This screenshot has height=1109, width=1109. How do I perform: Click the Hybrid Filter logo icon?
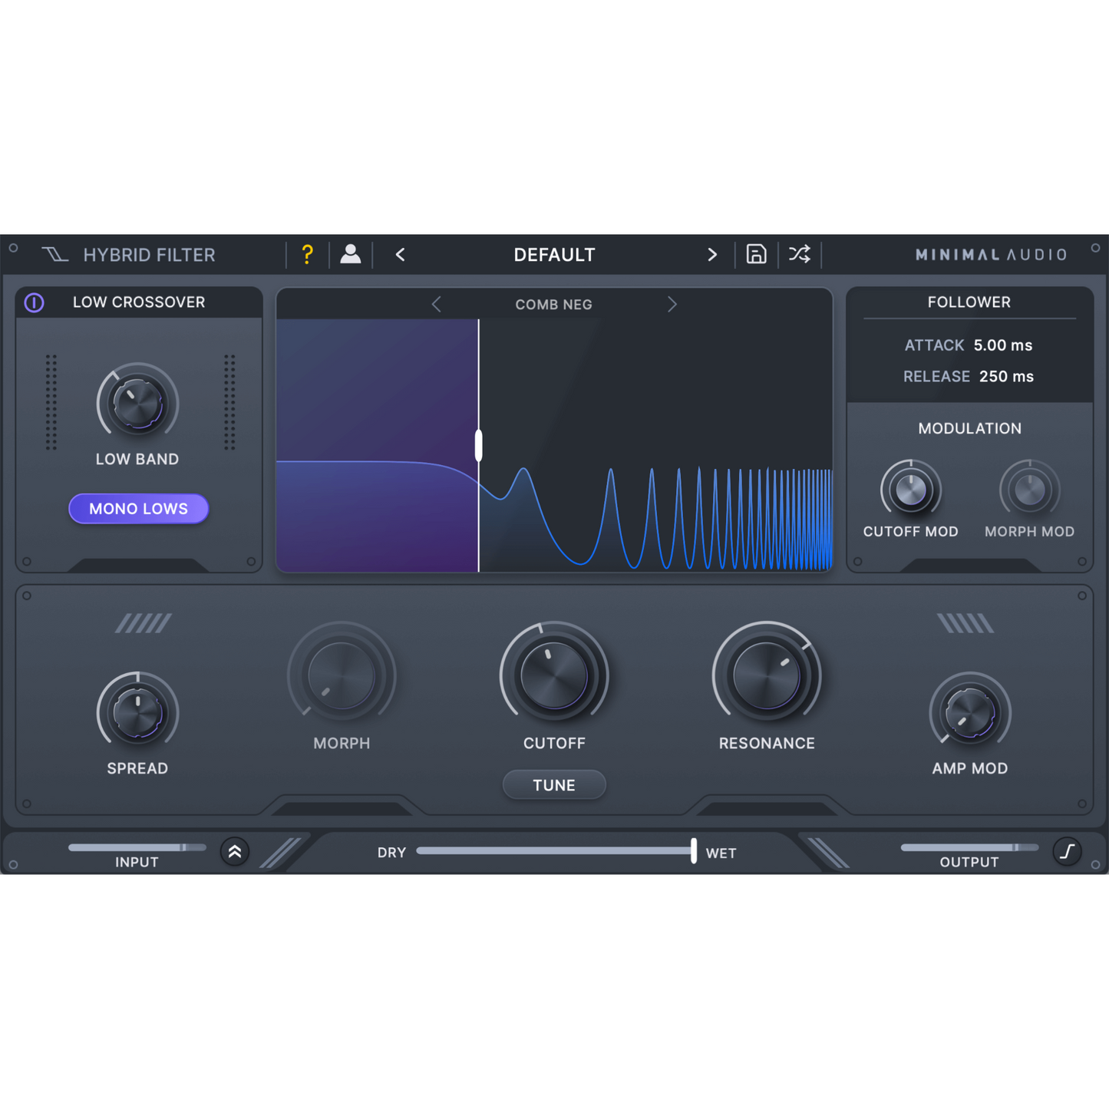click(x=54, y=254)
